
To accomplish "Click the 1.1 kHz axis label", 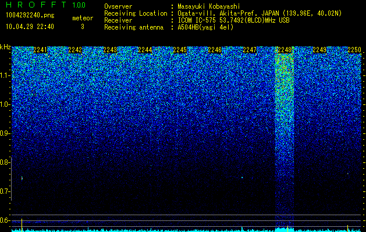I will pos(5,75).
